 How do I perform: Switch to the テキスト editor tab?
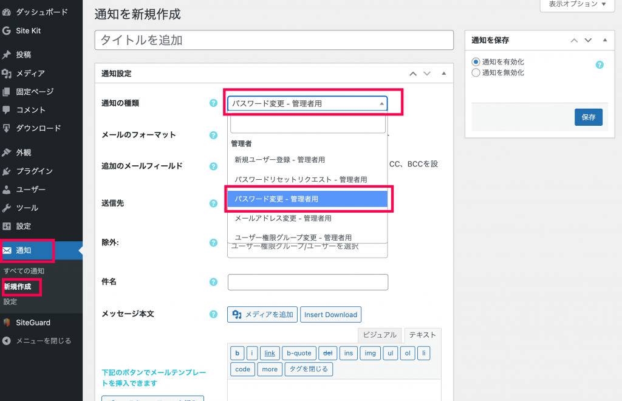click(423, 335)
